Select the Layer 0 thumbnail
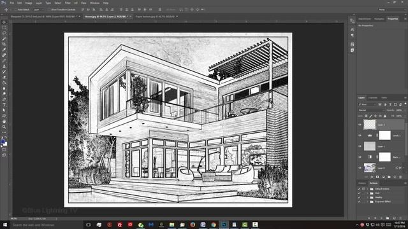 [370, 168]
